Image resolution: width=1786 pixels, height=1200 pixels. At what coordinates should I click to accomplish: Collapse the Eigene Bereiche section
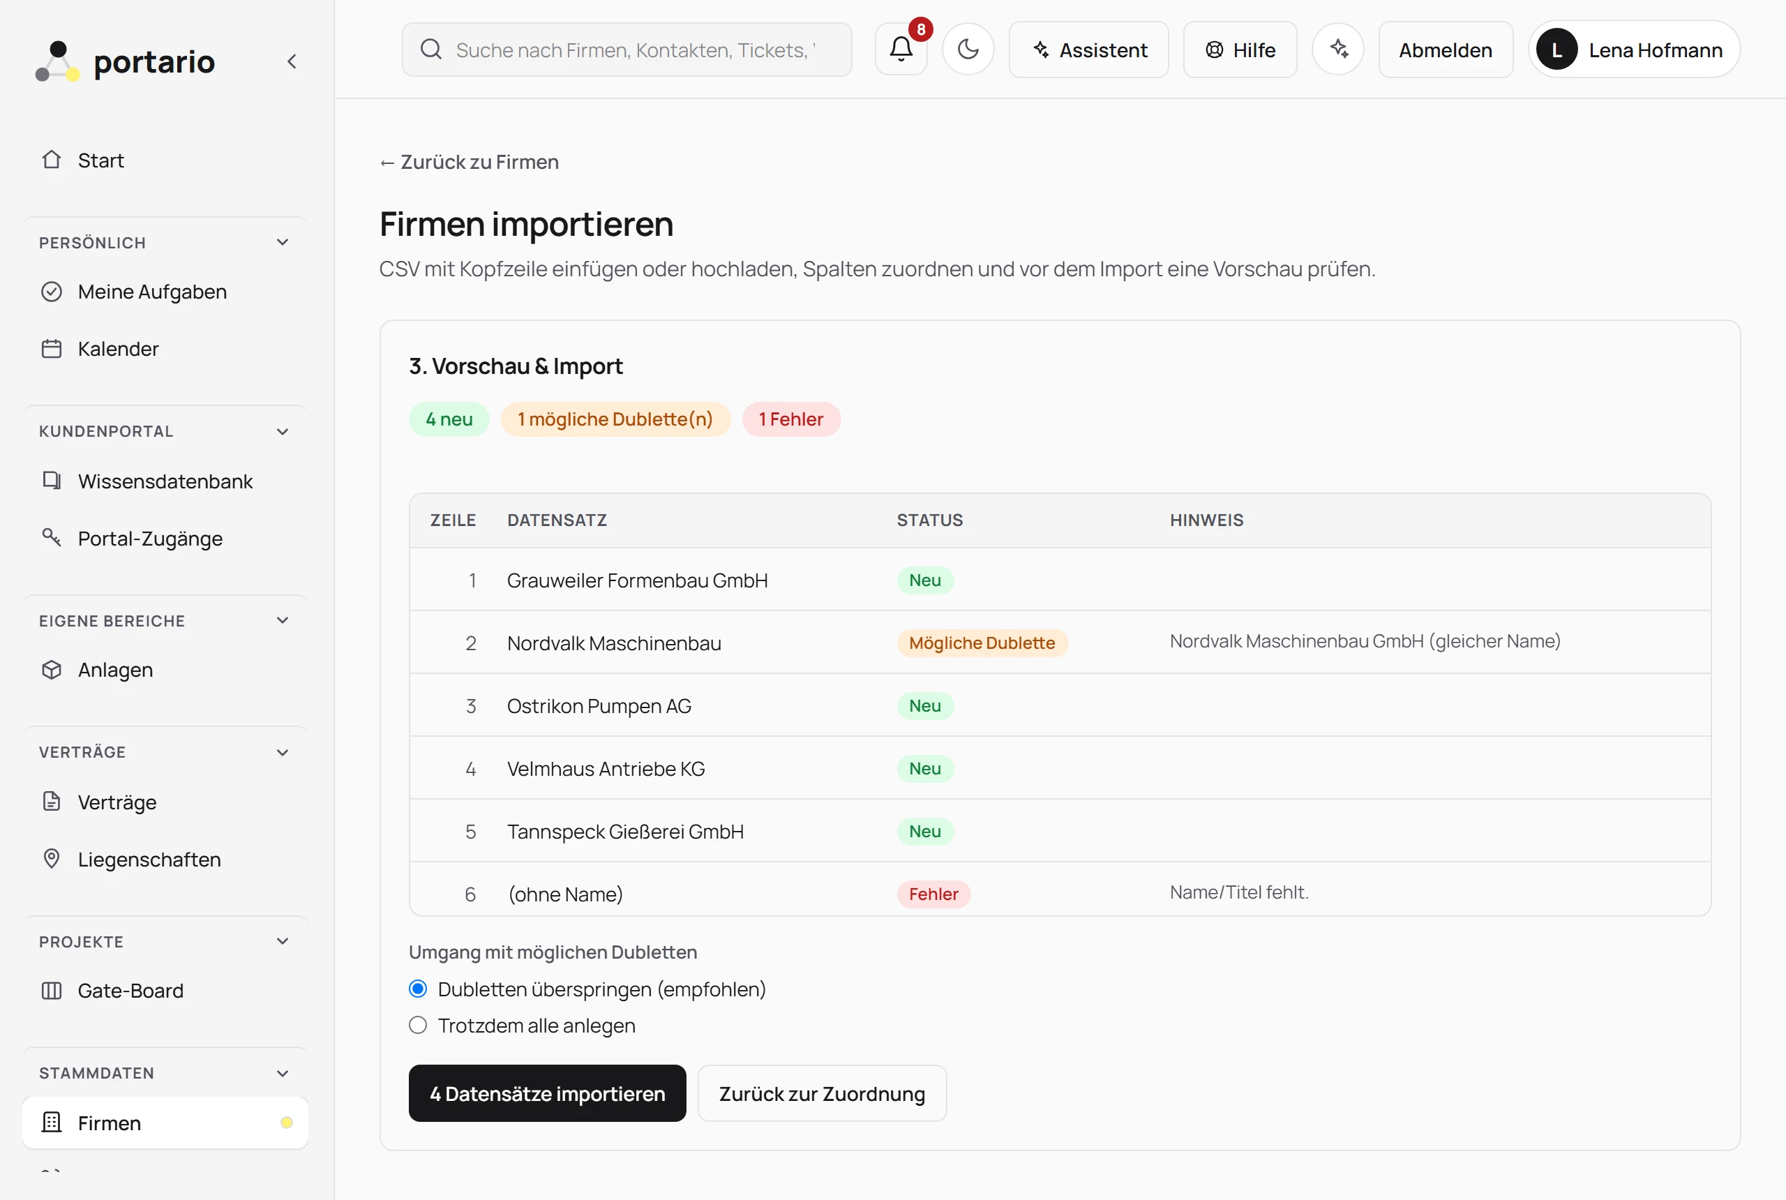tap(283, 621)
